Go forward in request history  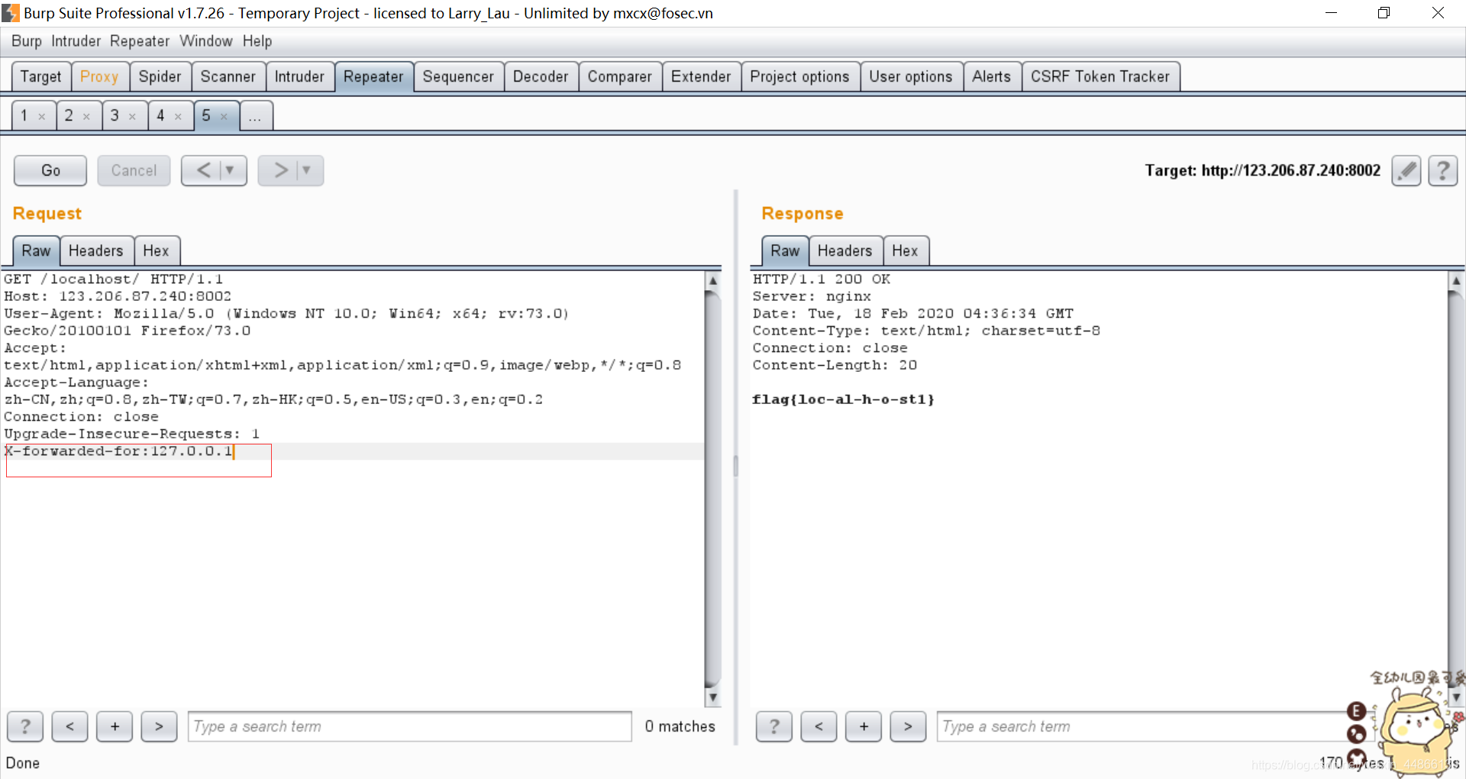tap(280, 170)
